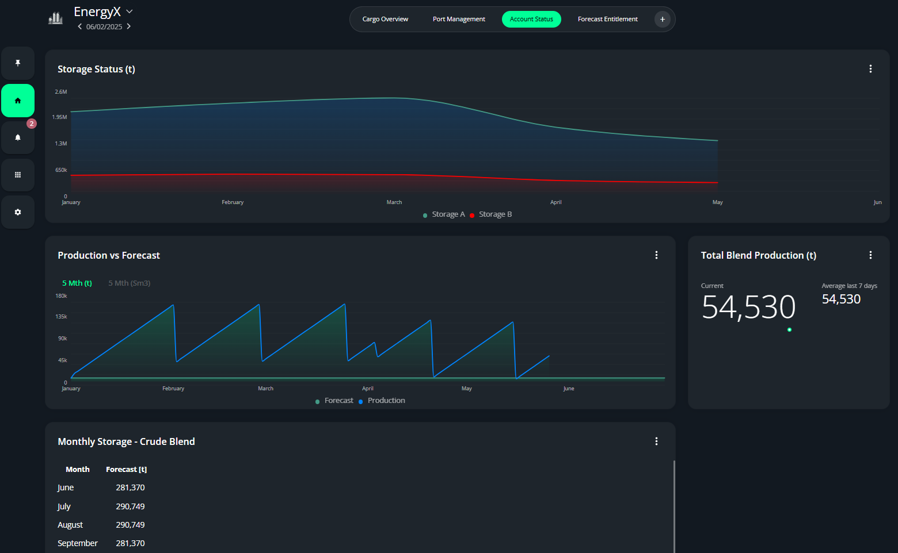The width and height of the screenshot is (898, 553).
Task: Expand the EnergyX dropdown chevron
Action: (130, 11)
